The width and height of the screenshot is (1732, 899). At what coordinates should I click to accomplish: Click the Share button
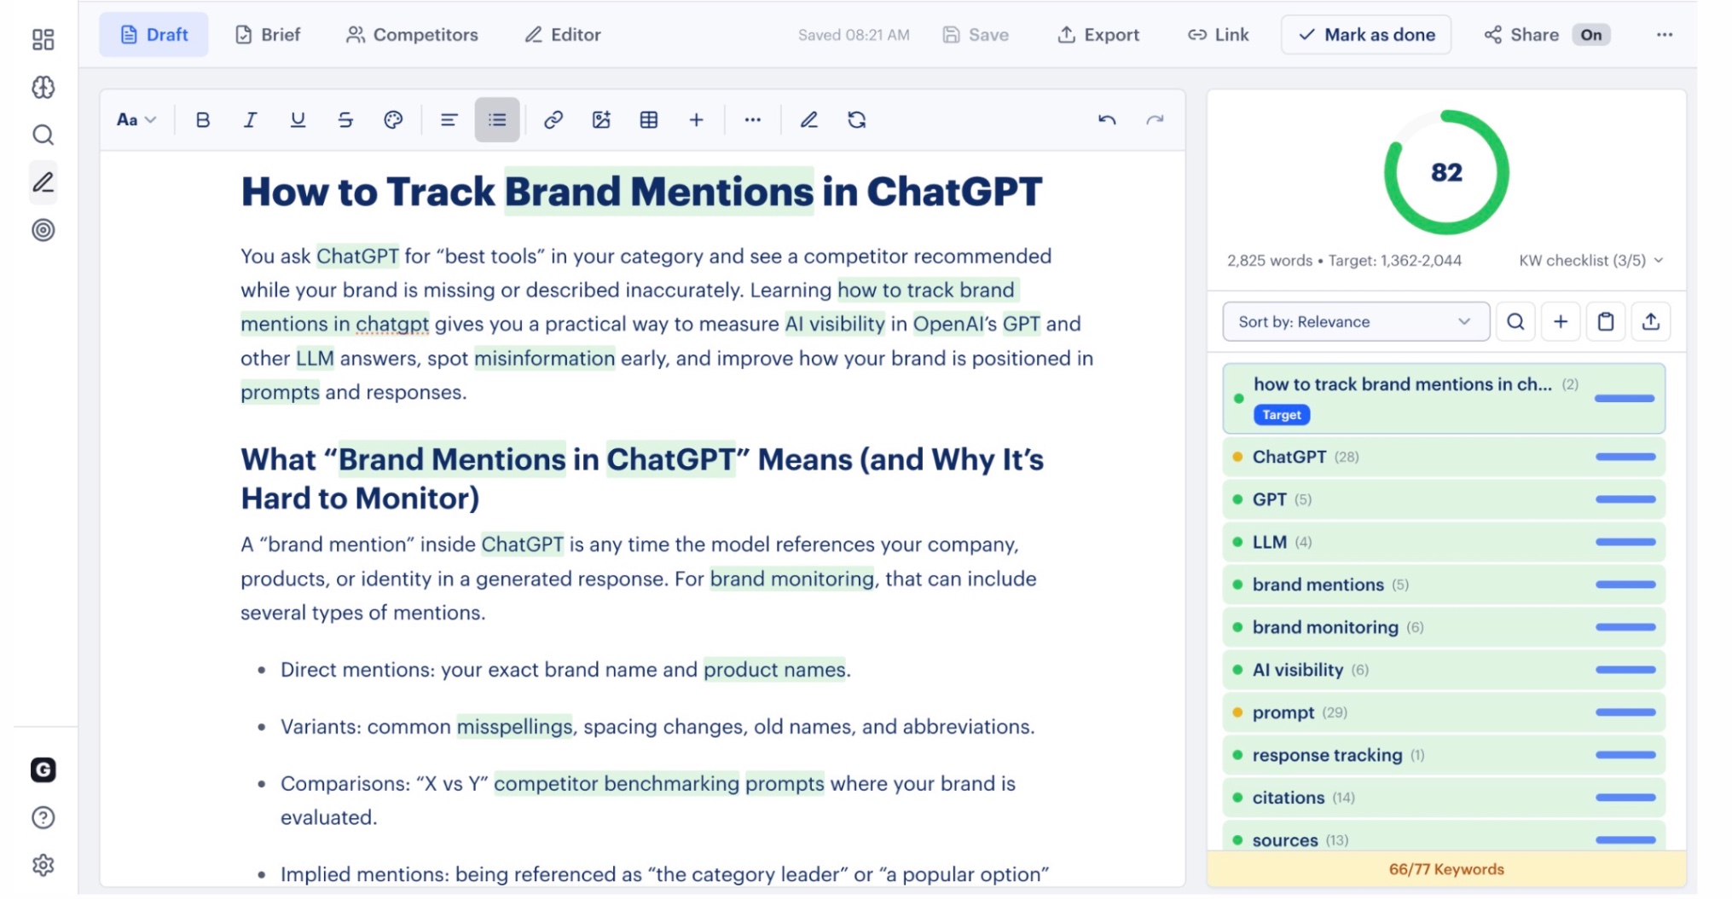tap(1522, 35)
